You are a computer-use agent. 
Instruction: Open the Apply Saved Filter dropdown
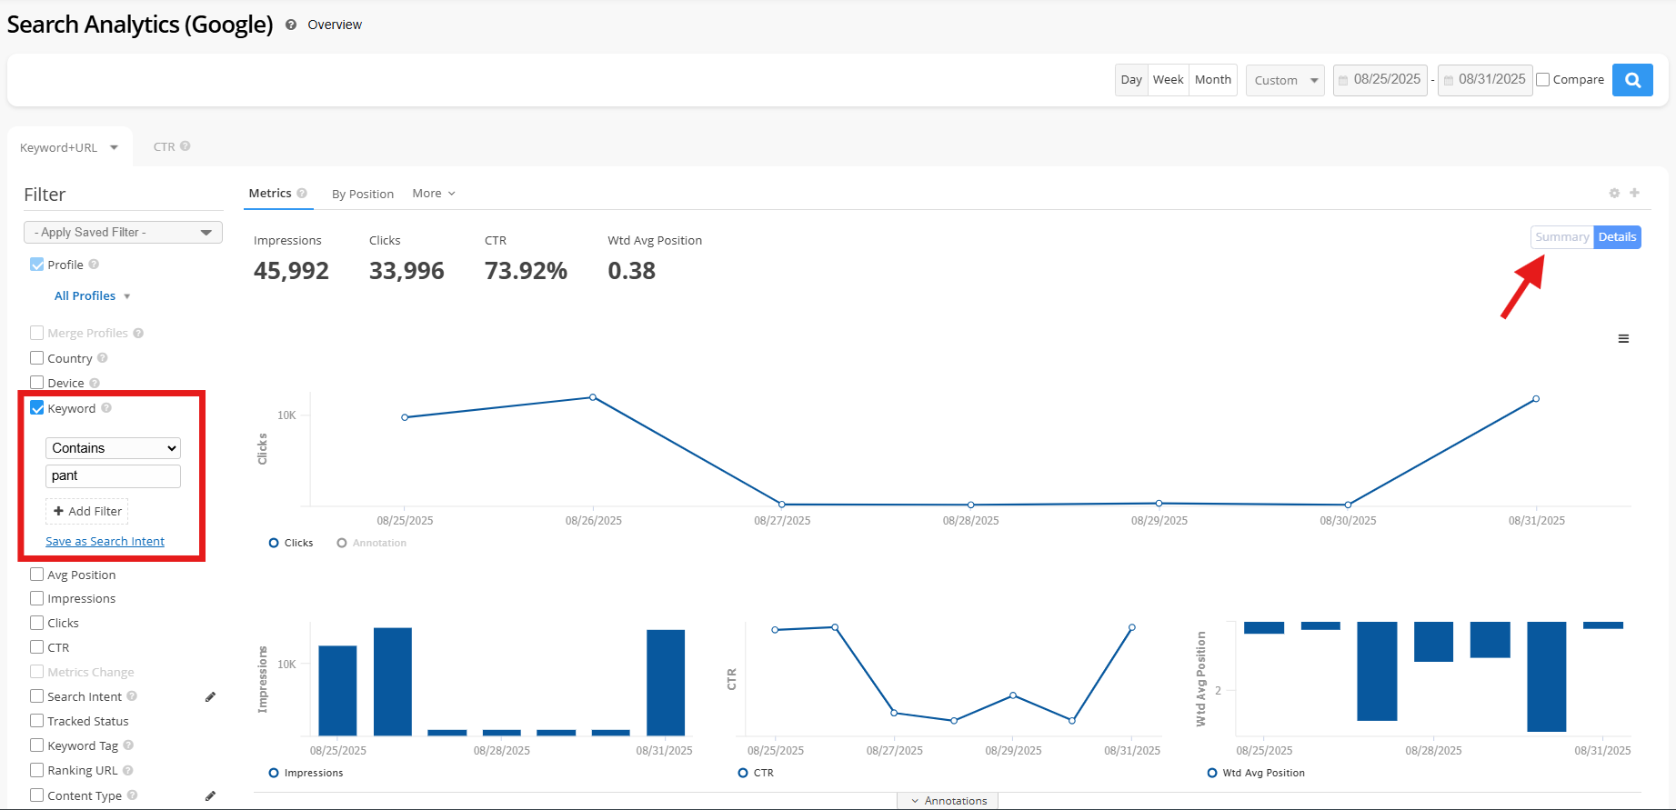coord(123,233)
